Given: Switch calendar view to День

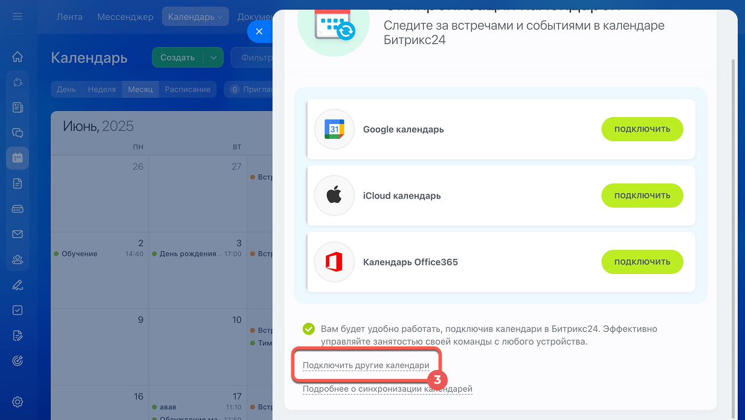Looking at the screenshot, I should point(66,89).
